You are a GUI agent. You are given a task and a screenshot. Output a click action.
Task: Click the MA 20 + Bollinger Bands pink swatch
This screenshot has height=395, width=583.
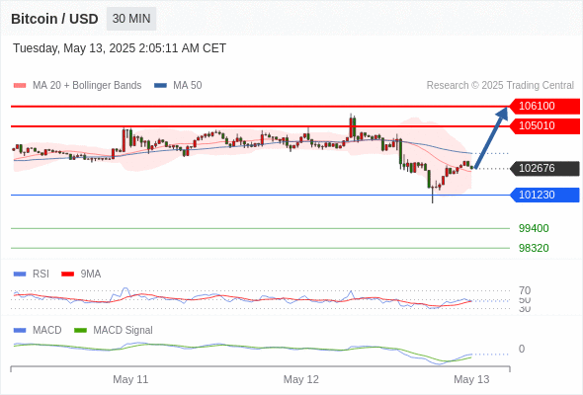(x=20, y=86)
